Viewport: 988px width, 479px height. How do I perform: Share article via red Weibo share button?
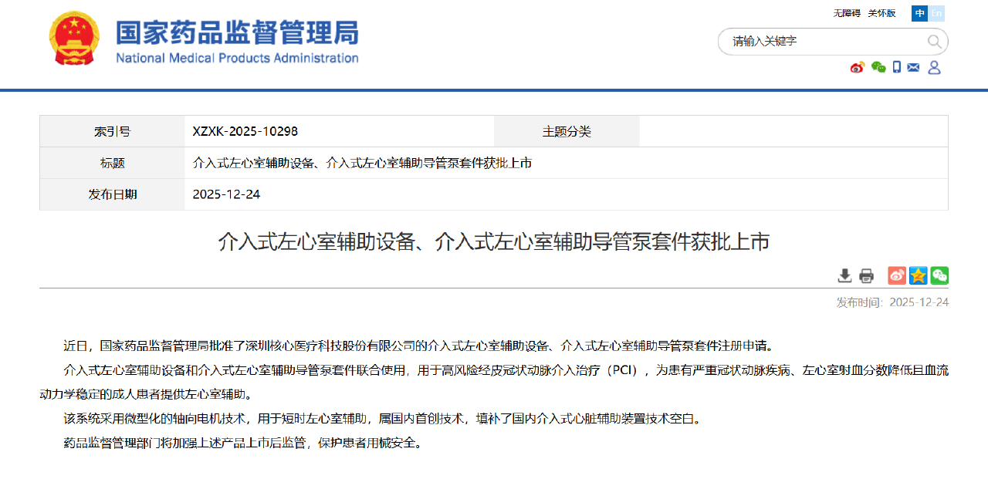(896, 275)
